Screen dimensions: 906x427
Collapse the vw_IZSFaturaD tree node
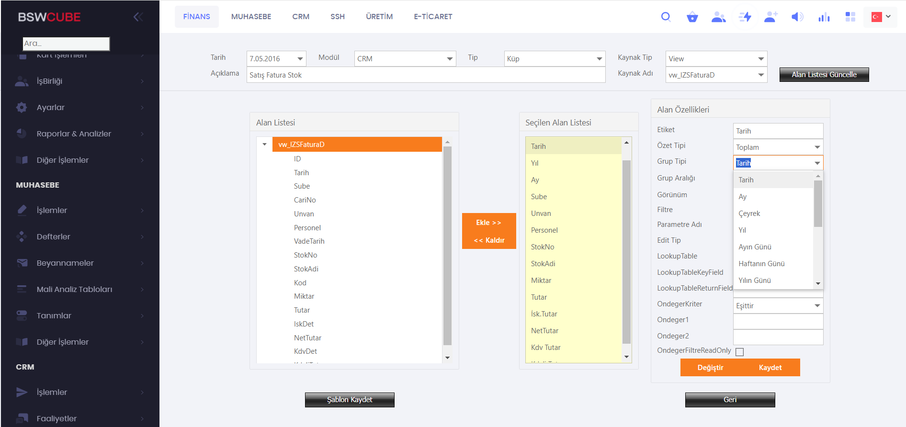pyautogui.click(x=264, y=145)
